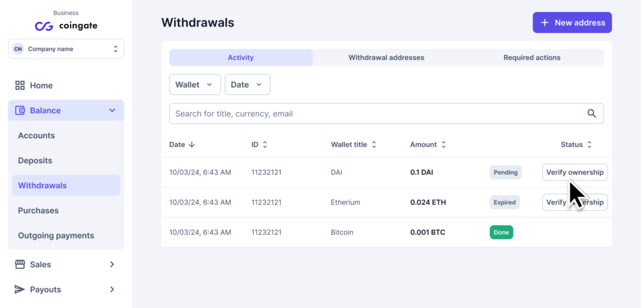Open the Company name switcher
Screen dimensions: 641x308
66,49
